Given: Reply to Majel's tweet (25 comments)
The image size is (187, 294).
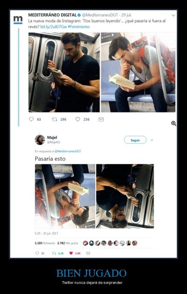Looking at the screenshot, I should pos(37,253).
